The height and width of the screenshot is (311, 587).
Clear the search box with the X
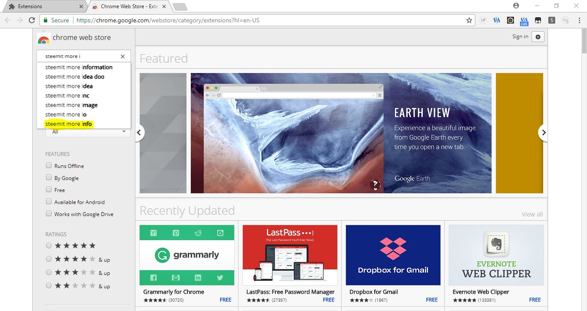tap(122, 56)
